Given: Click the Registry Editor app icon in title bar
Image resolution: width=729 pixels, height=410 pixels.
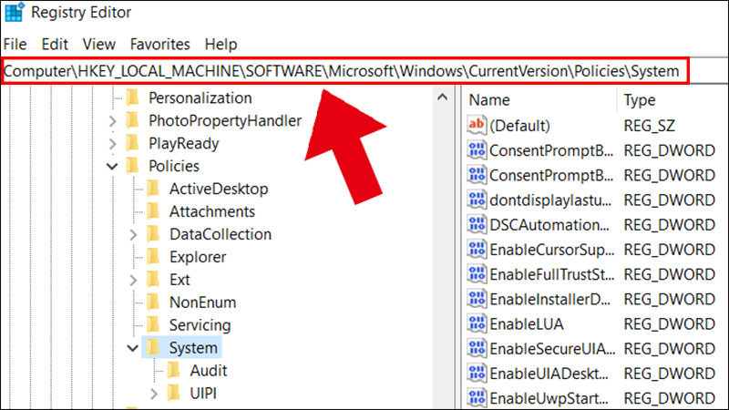Looking at the screenshot, I should pyautogui.click(x=14, y=13).
